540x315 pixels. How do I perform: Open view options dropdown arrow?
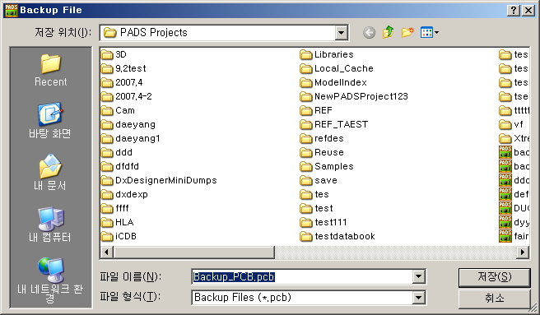point(436,33)
